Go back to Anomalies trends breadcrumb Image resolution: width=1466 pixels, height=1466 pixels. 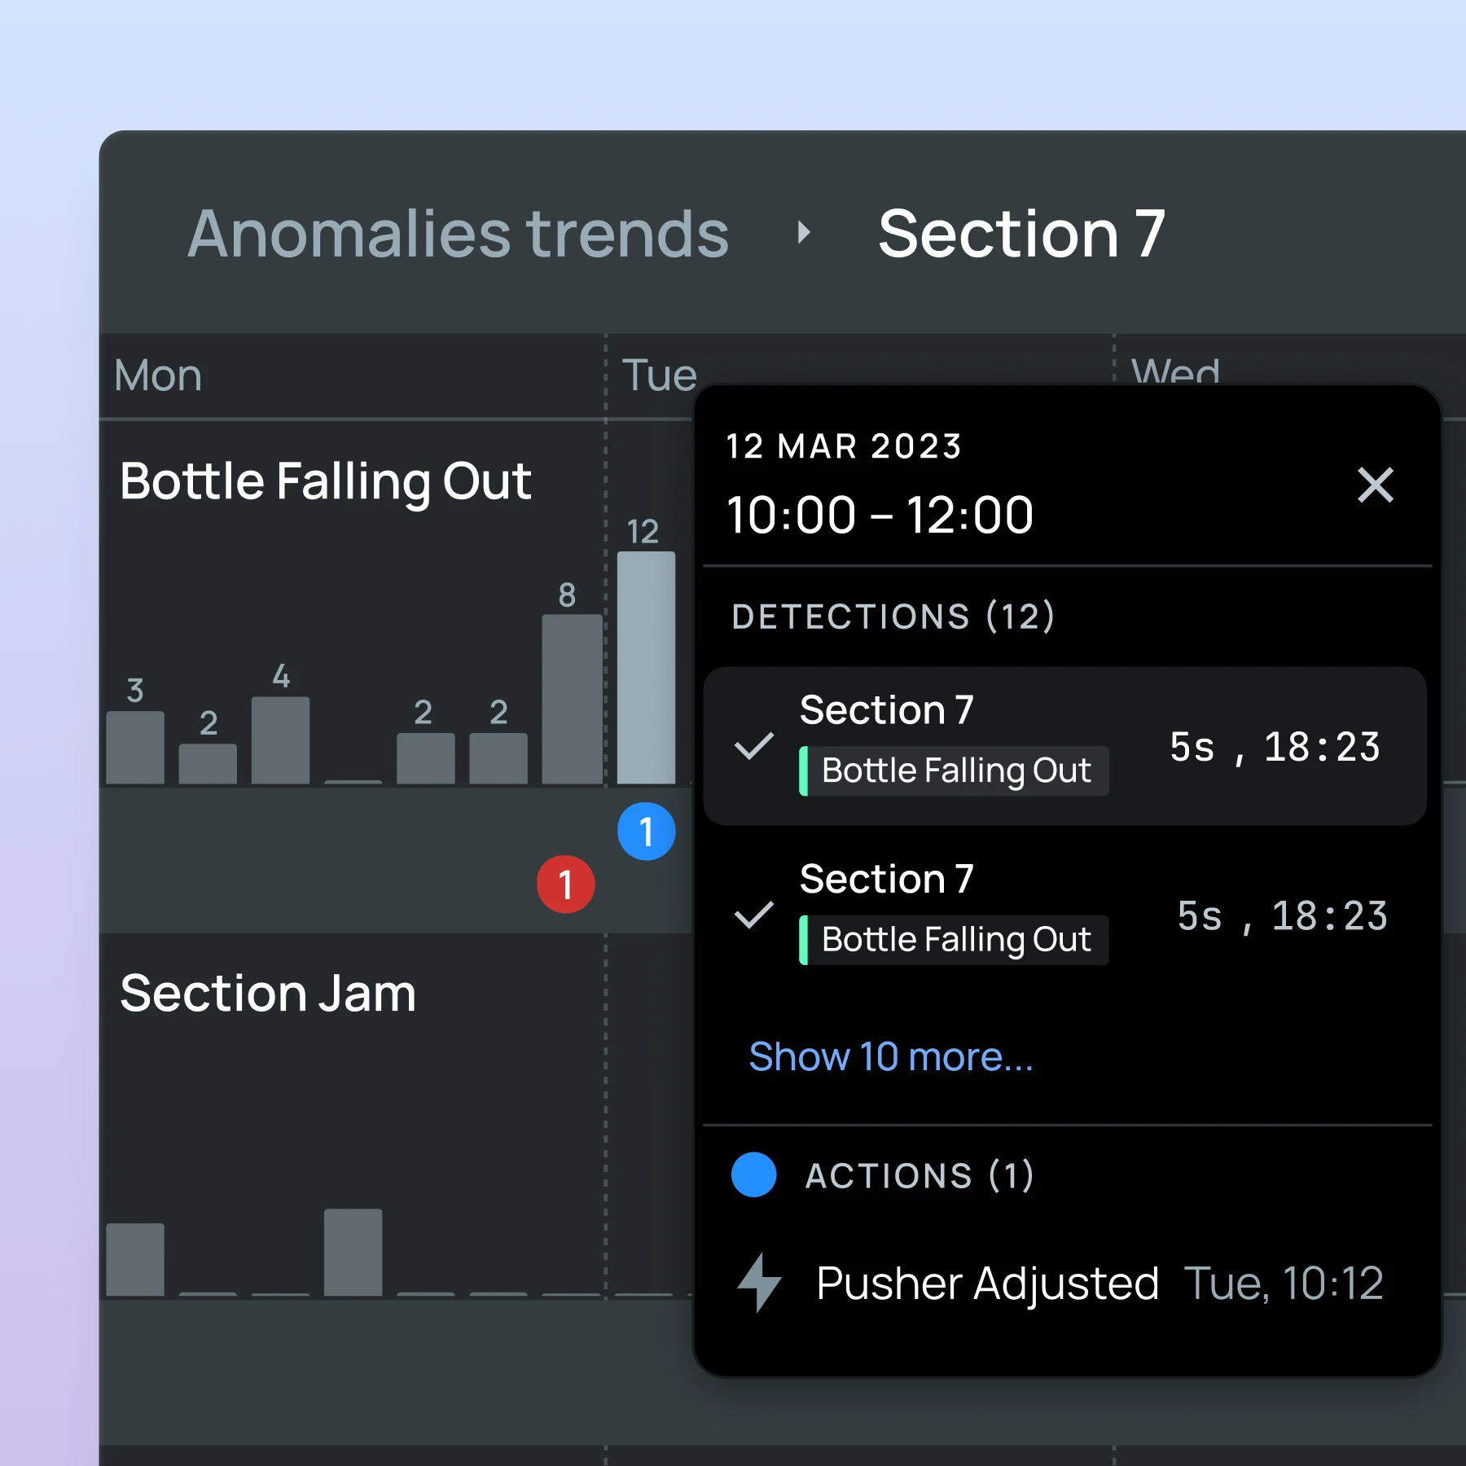click(x=458, y=234)
